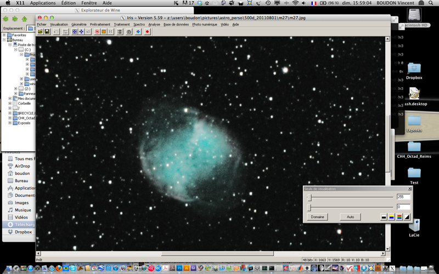This screenshot has width=439, height=274.
Task: Click the black-and-white palette icon
Action: point(384,217)
